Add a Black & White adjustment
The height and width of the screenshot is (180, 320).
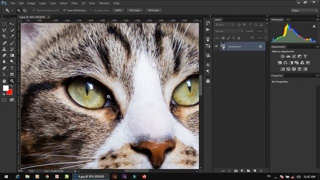(x=291, y=62)
